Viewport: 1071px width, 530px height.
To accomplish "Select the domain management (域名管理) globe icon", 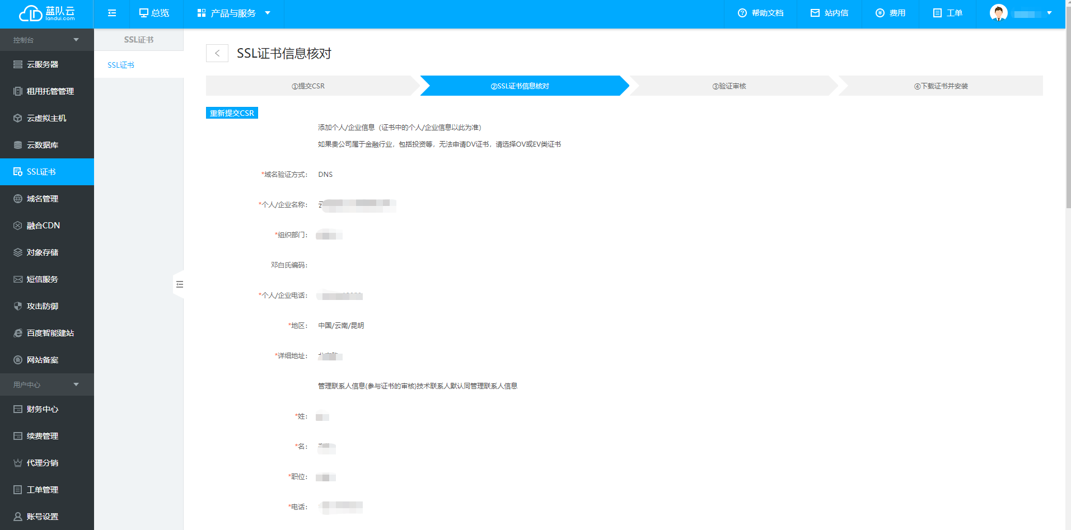I will tap(18, 199).
